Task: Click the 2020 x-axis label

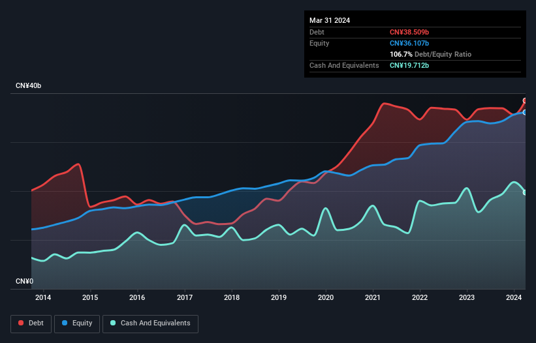Action: tap(326, 297)
